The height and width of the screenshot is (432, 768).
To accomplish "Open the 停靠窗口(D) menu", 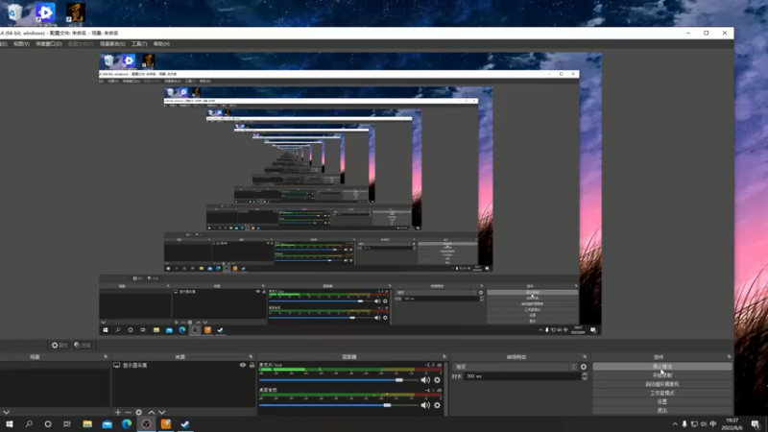I will 49,44.
